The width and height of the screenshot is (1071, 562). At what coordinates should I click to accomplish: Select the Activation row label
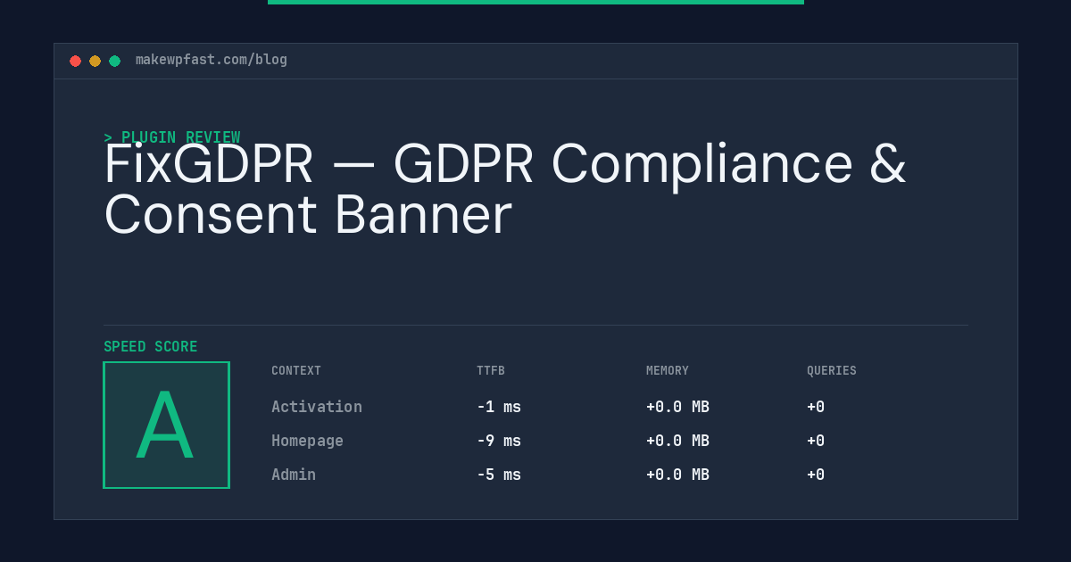coord(317,407)
